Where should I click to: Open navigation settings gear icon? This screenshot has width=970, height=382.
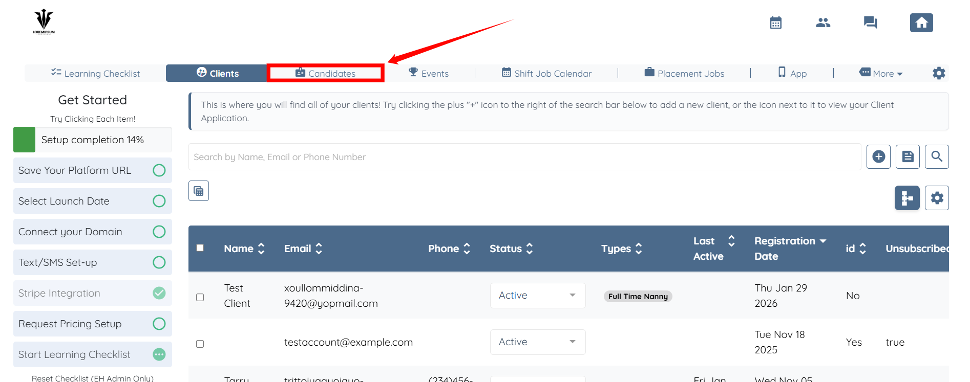[x=939, y=73]
